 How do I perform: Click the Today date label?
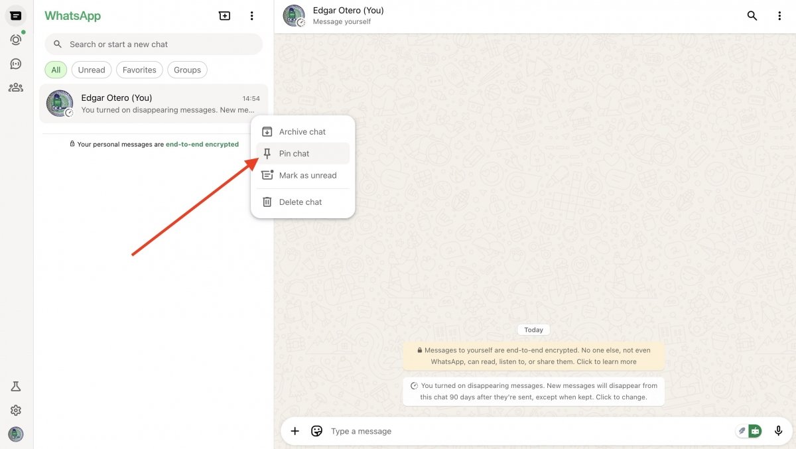[x=534, y=330]
